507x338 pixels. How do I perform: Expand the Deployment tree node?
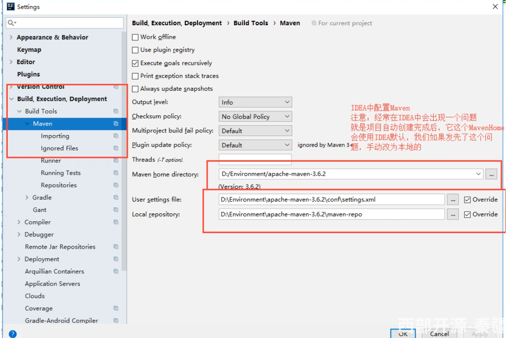coord(19,259)
